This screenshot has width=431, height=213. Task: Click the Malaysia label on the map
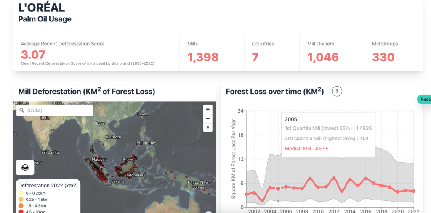click(99, 160)
